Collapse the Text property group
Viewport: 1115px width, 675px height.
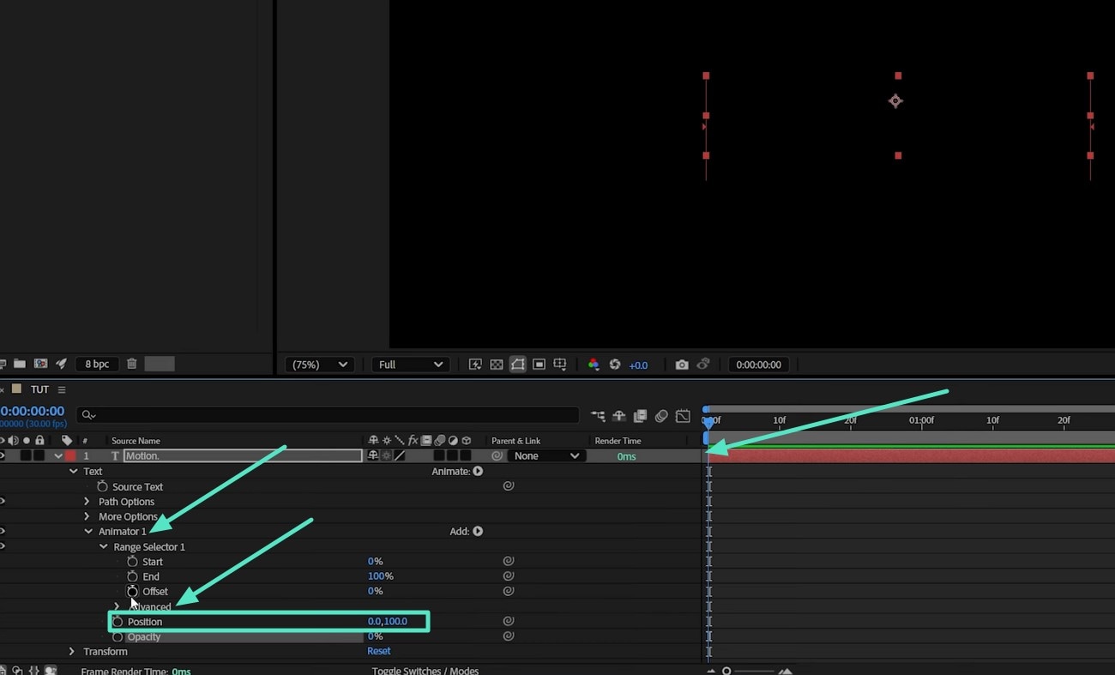74,471
